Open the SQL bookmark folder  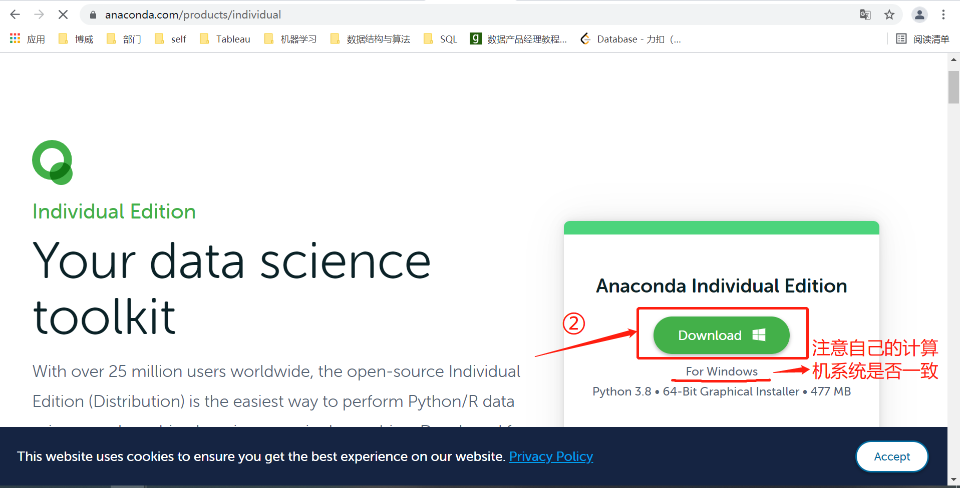tap(441, 39)
